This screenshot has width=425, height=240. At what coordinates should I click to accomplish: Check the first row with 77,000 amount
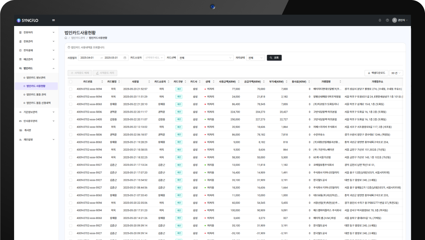(70, 89)
